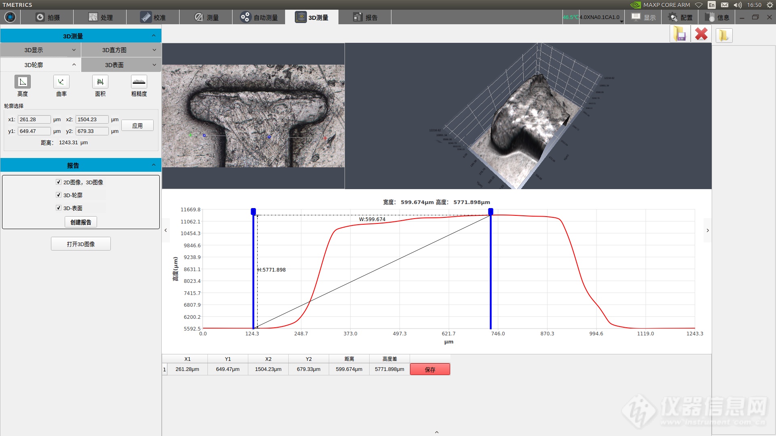Screen dimensions: 776x436
Task: Click the yellow open folder icon
Action: point(724,35)
